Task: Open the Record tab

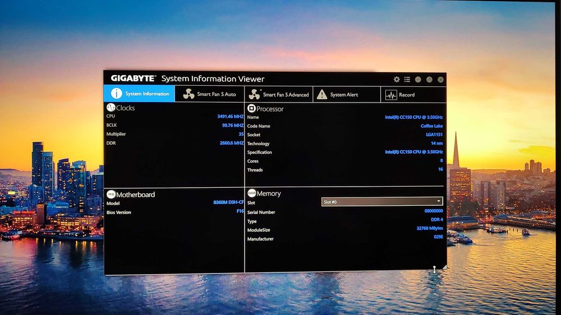Action: (413, 95)
